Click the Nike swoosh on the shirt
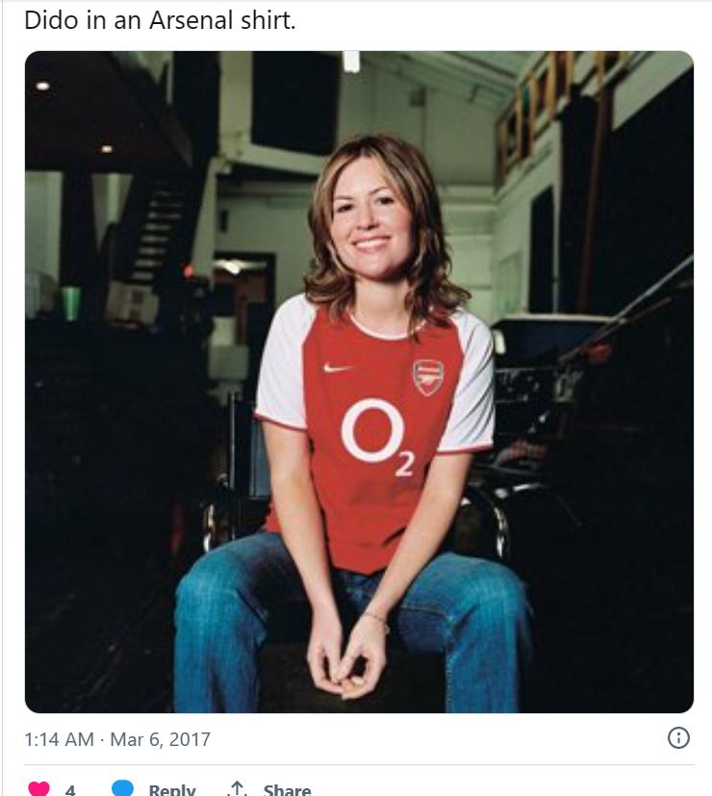Screen dimensions: 712x796 pos(338,368)
